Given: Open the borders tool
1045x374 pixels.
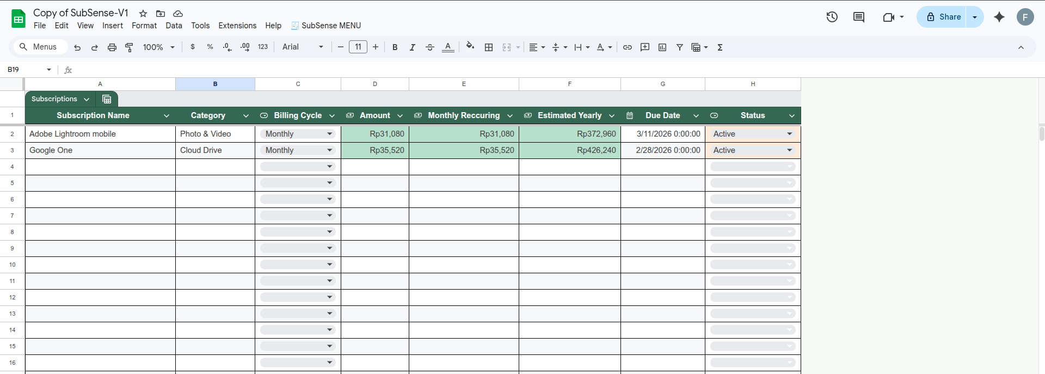Looking at the screenshot, I should 489,47.
